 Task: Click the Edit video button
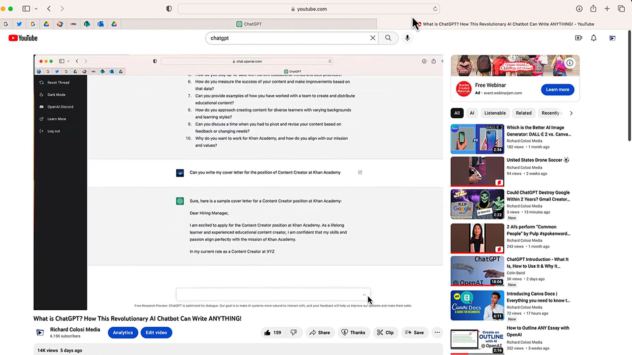pyautogui.click(x=156, y=332)
